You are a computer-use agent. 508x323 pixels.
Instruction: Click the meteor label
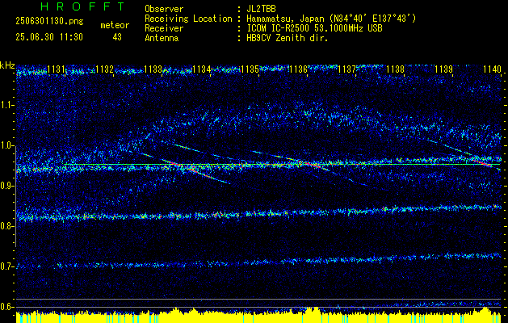tap(115, 25)
